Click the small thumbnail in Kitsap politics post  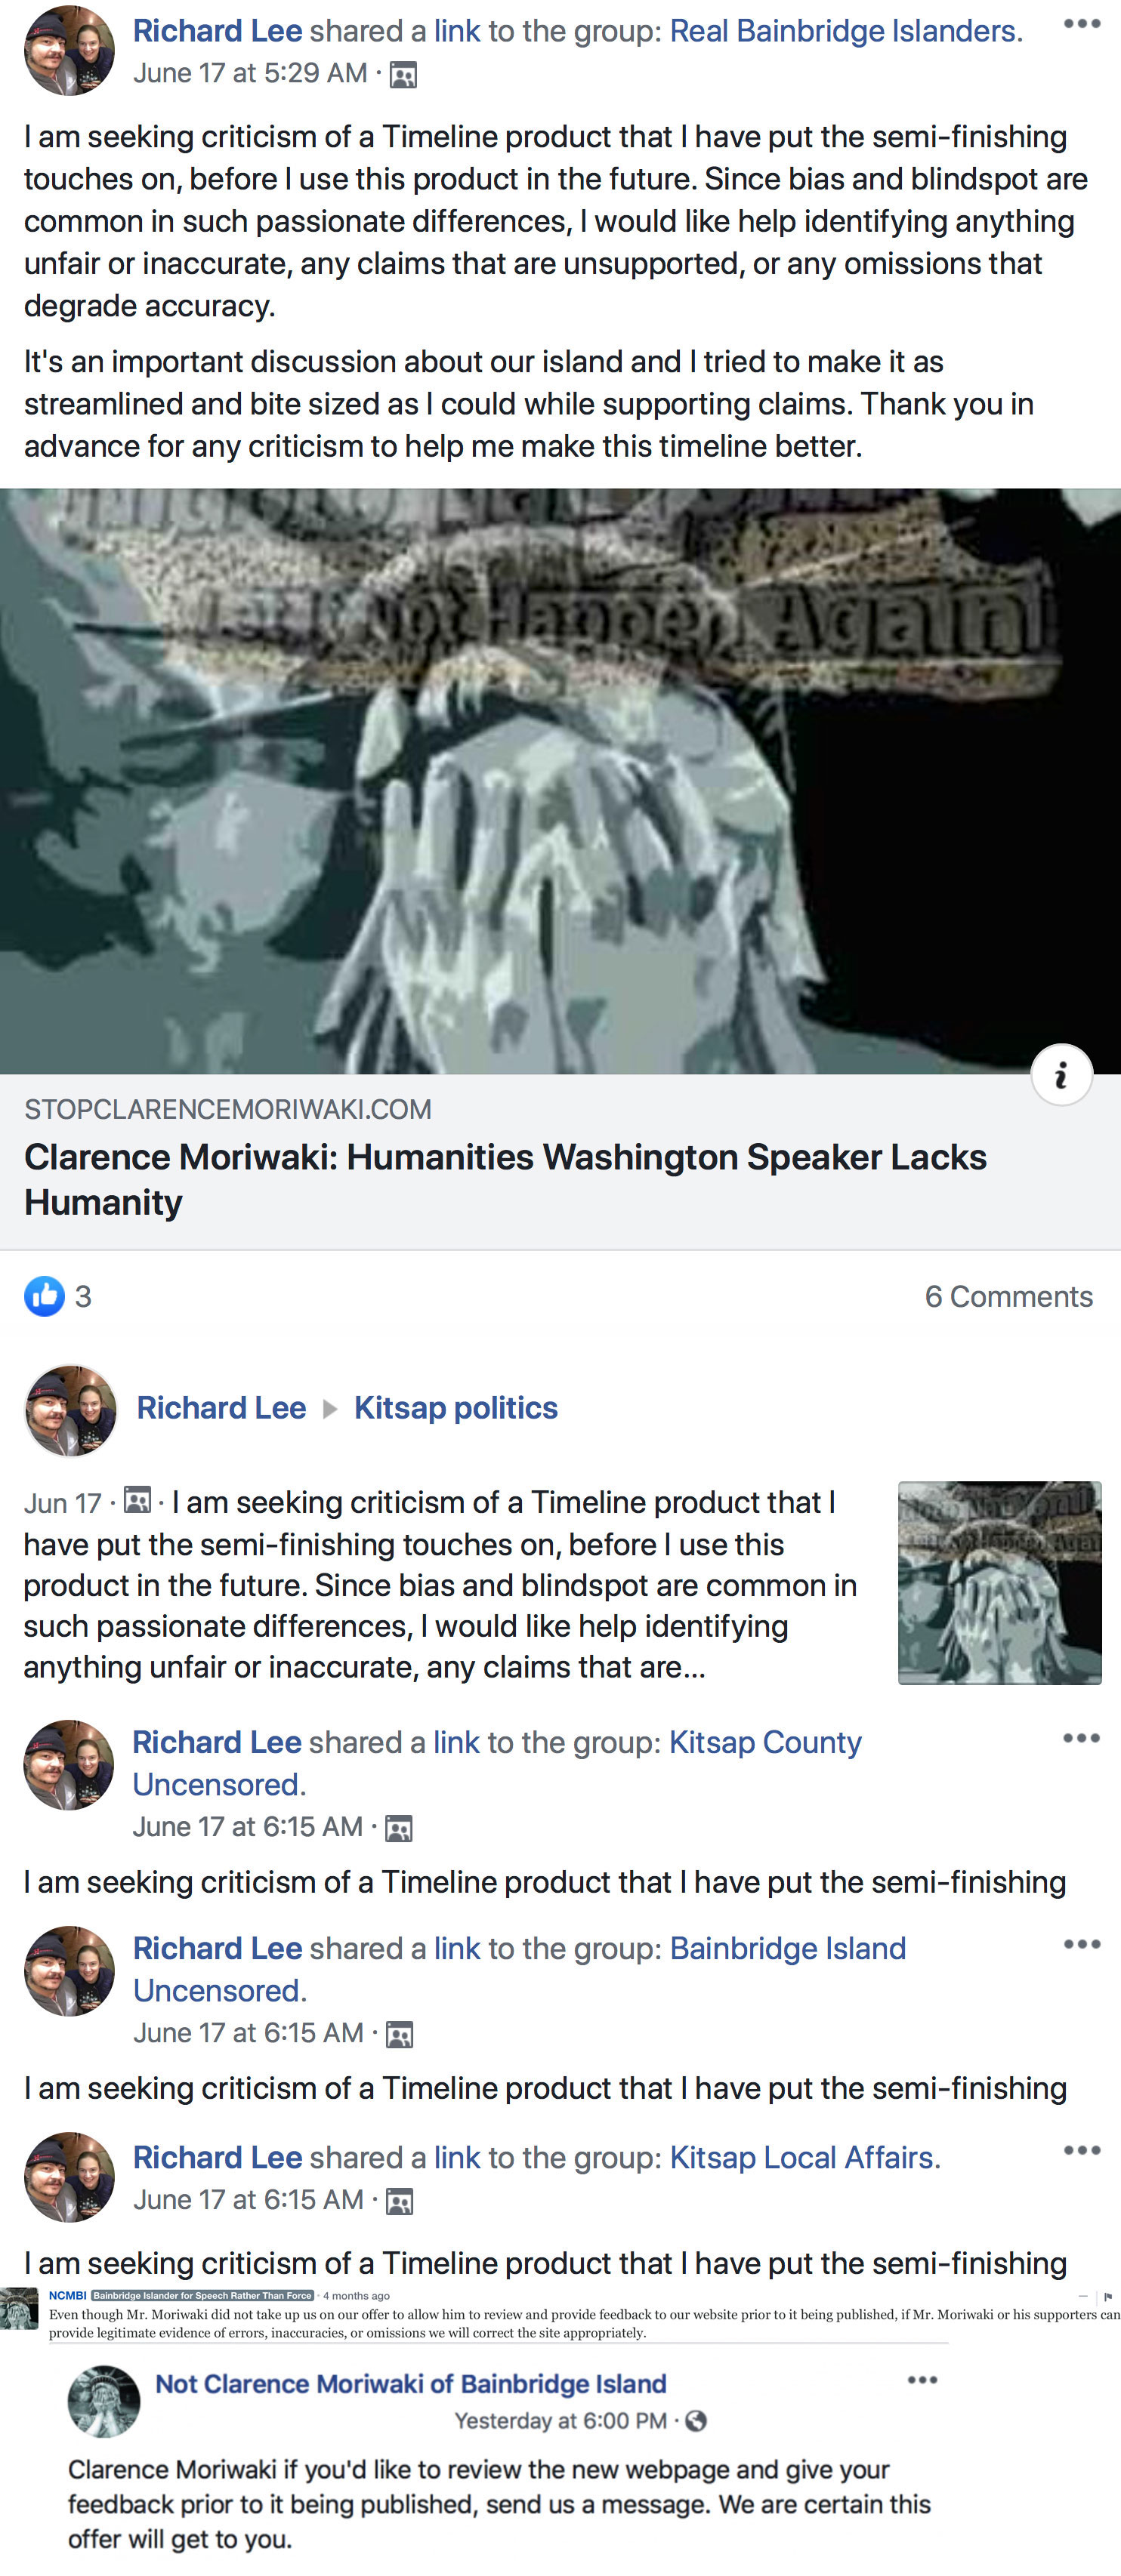pyautogui.click(x=1000, y=1582)
